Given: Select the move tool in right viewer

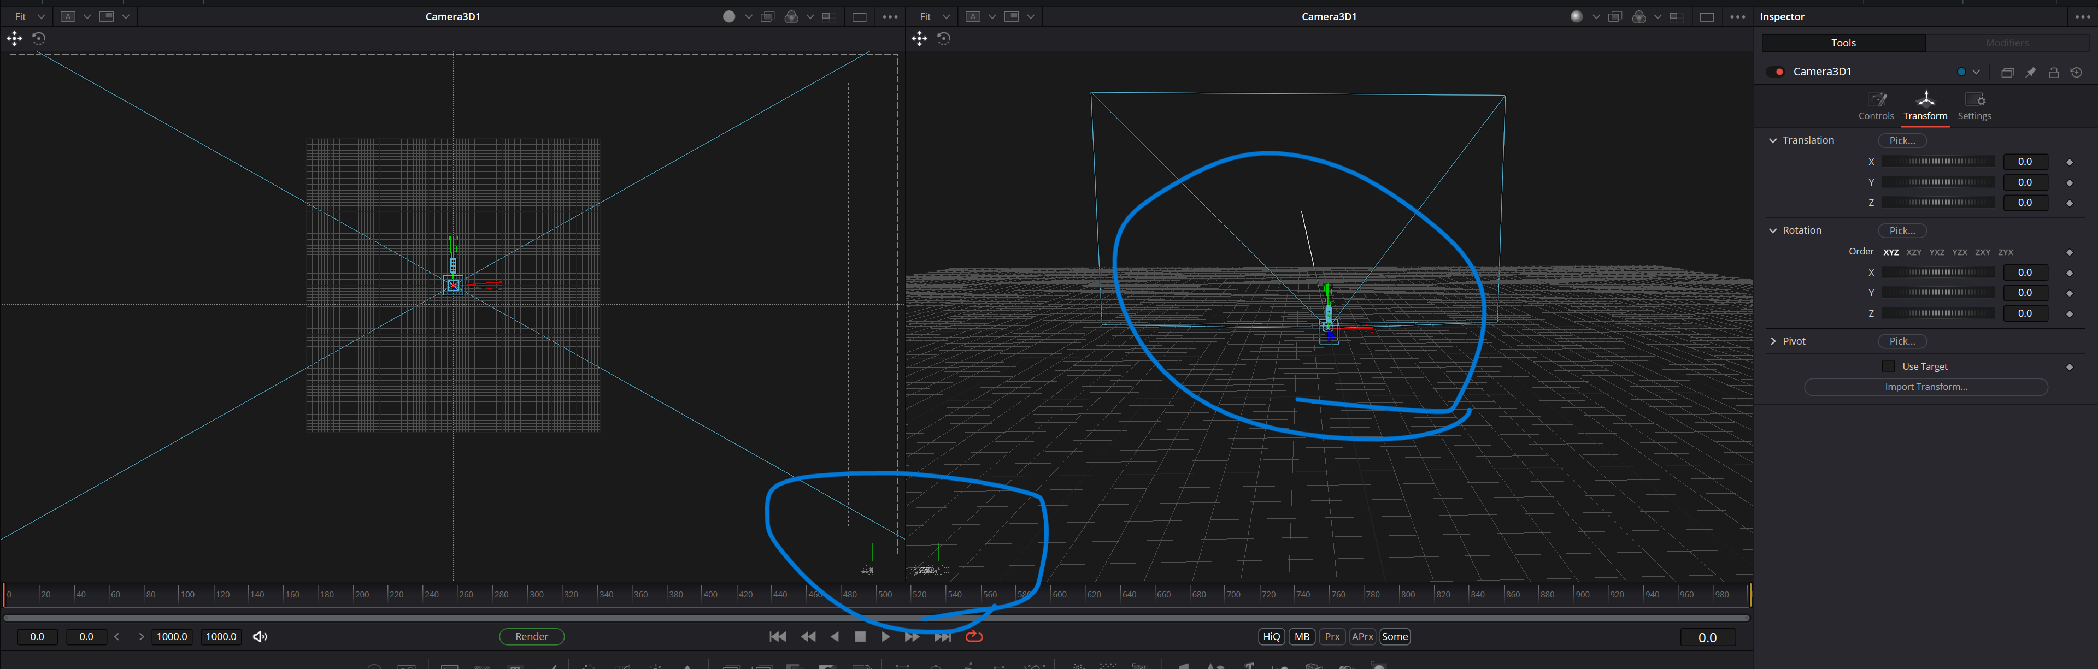Looking at the screenshot, I should point(920,38).
